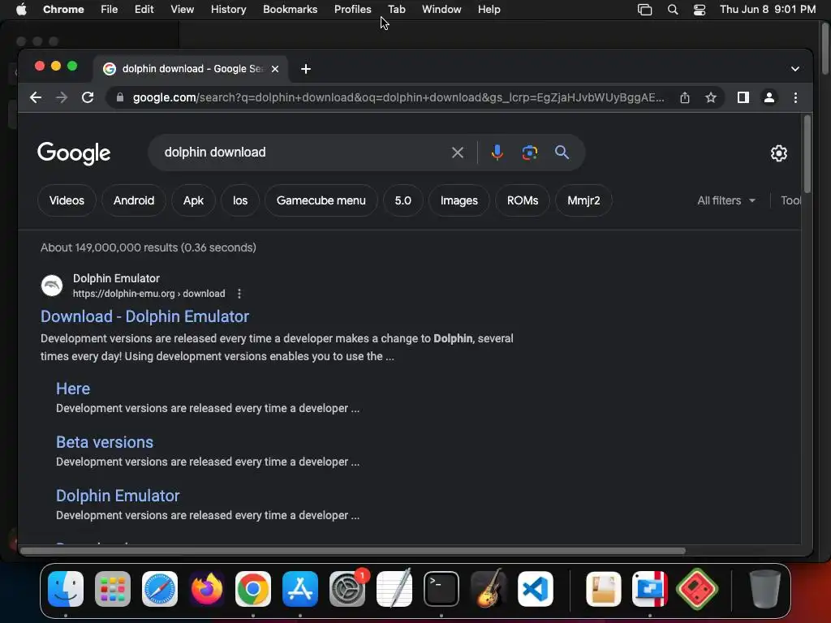831x623 pixels.
Task: Launch Safari from the Dock
Action: 160,589
